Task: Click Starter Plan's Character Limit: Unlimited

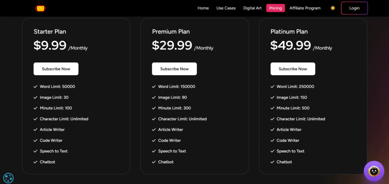Action: pyautogui.click(x=64, y=119)
